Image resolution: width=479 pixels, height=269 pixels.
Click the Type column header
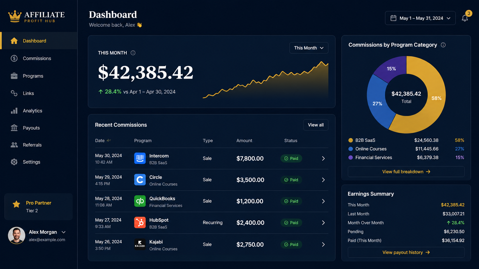coord(208,141)
